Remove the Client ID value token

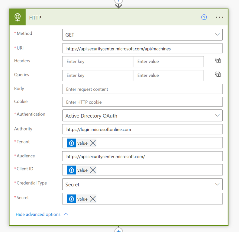pos(93,170)
